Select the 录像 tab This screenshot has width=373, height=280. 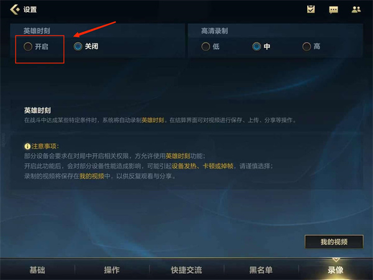click(336, 270)
